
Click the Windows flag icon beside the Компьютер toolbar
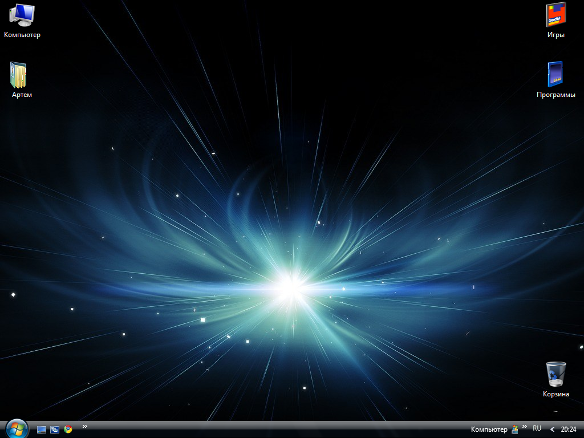(x=515, y=429)
